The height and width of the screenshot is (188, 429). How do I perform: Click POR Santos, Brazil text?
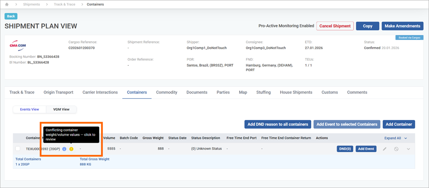click(x=210, y=65)
